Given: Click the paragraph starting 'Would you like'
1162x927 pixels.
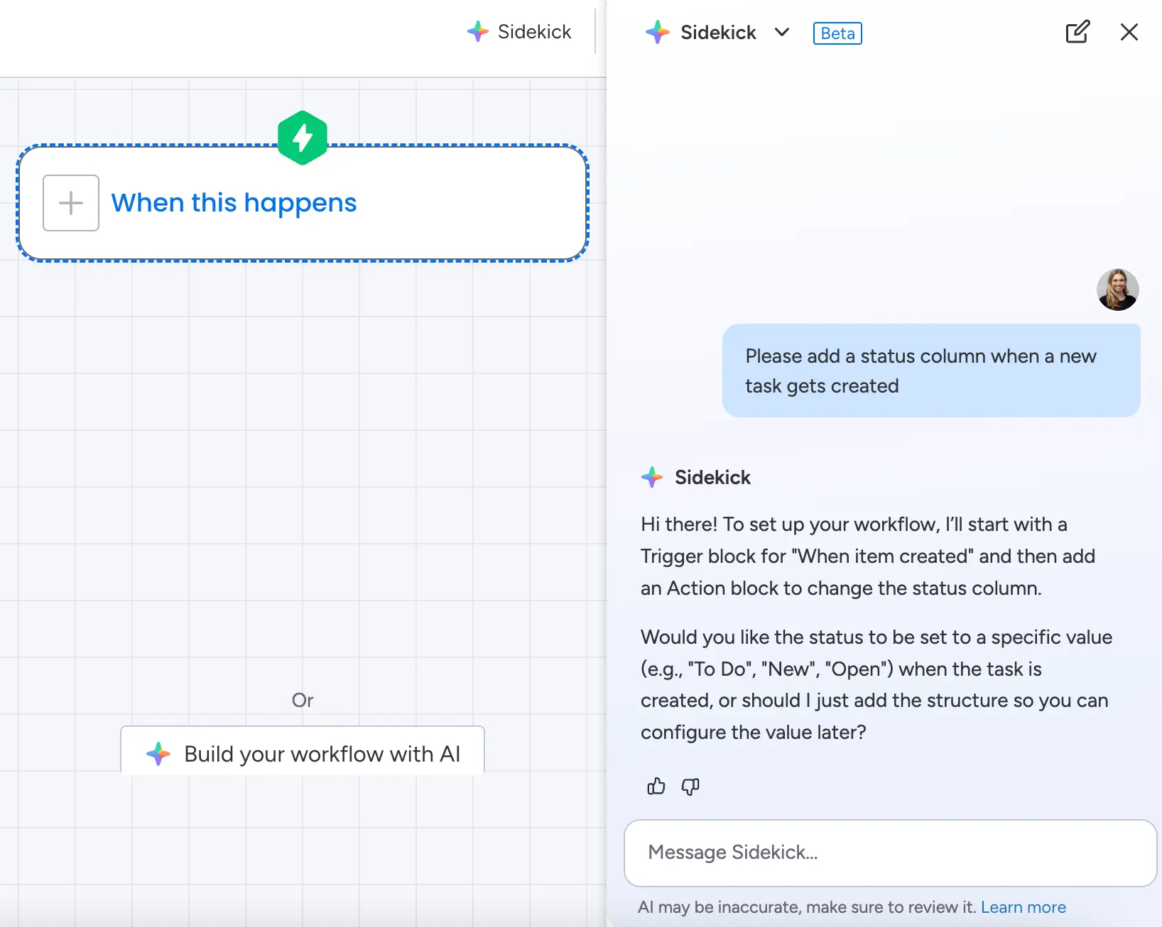Looking at the screenshot, I should [876, 685].
